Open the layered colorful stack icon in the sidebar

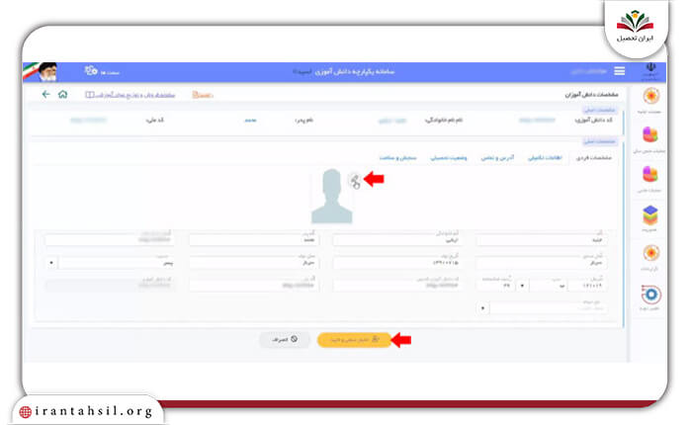point(650,214)
